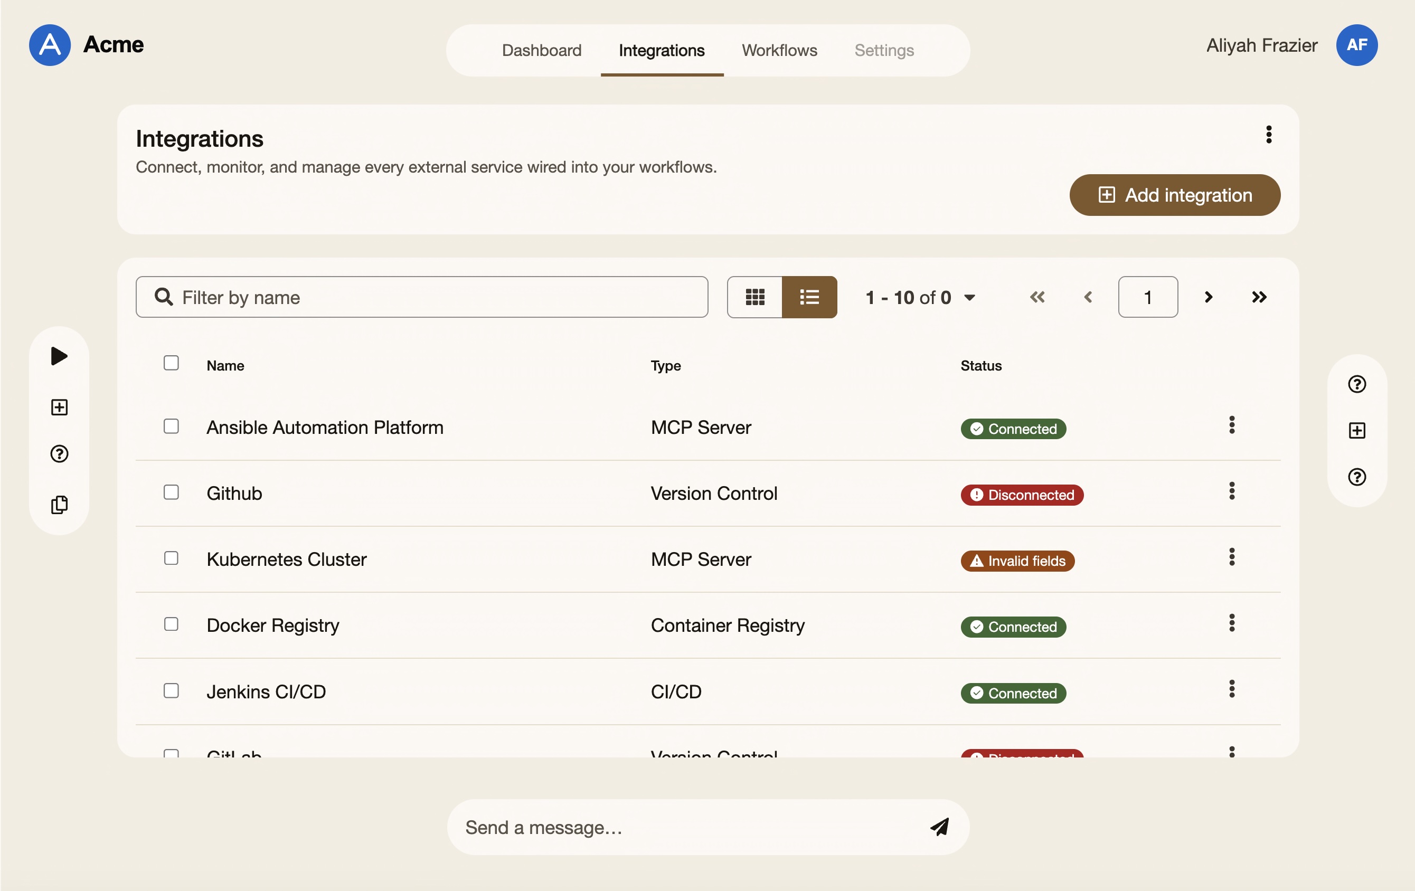Click the copy documents icon in left sidebar
This screenshot has height=891, width=1415.
coord(59,505)
